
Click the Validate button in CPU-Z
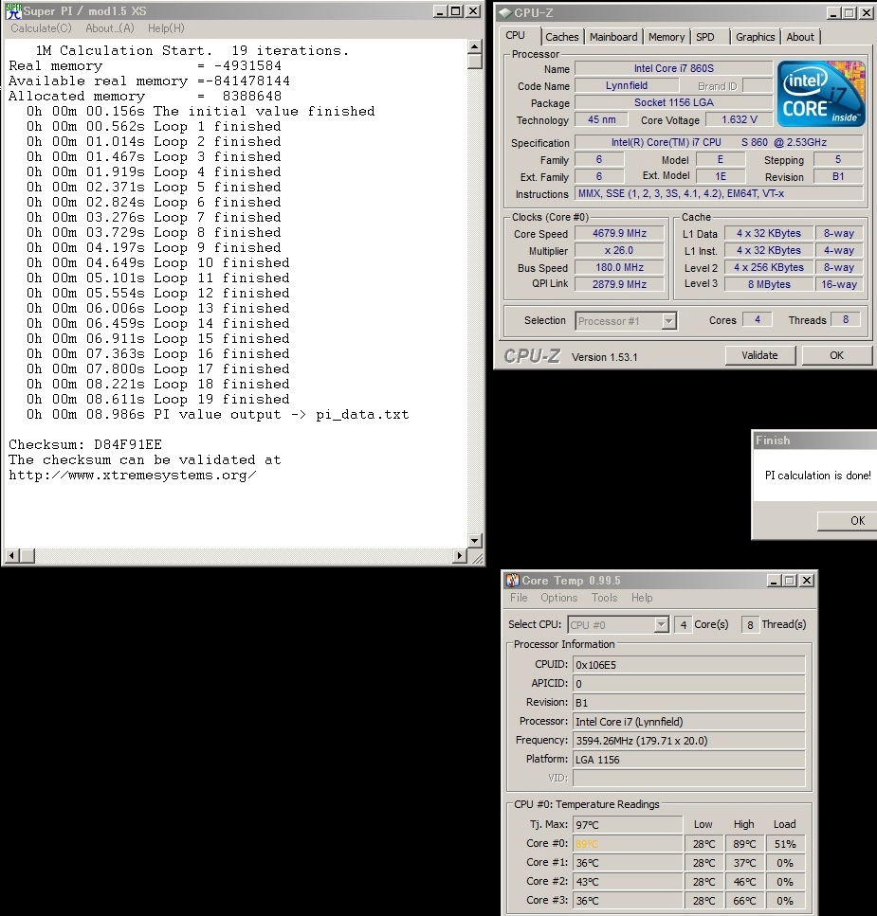pos(760,355)
